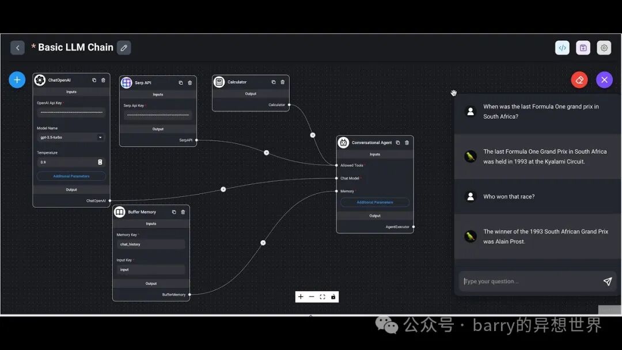Screen dimensions: 622x350
Task: Click the OpenAI Api Key field
Action: click(x=71, y=113)
